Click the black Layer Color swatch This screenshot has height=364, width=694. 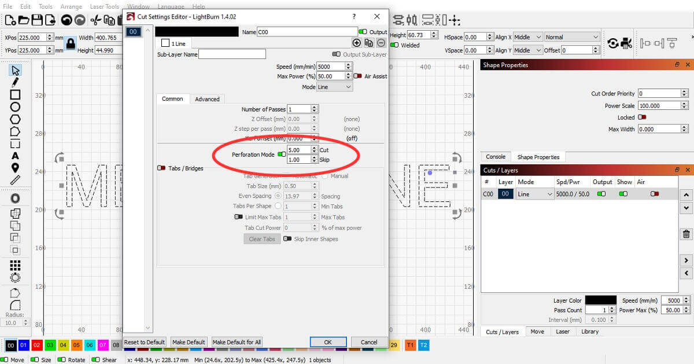[x=600, y=300]
